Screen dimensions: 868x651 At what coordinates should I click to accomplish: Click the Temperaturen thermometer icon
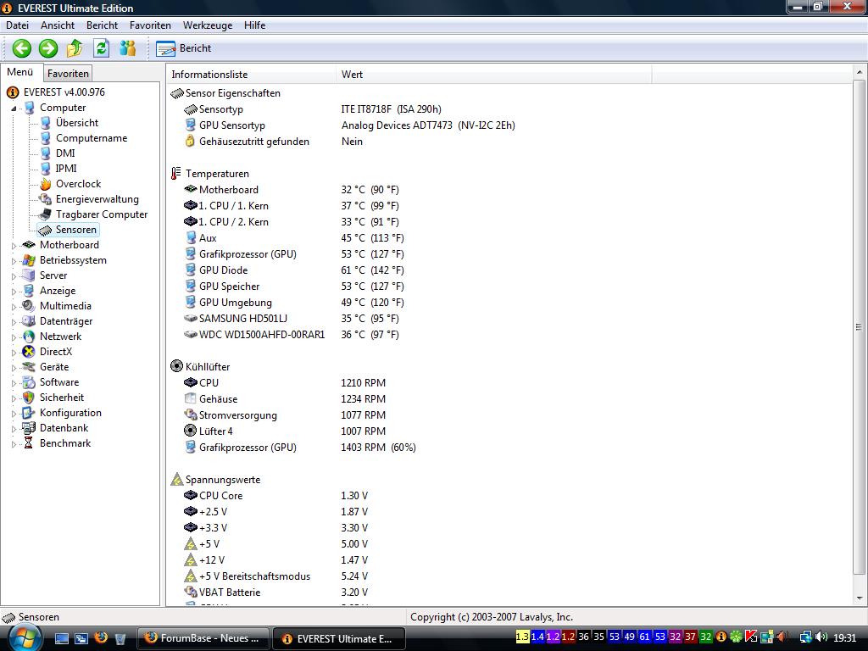coord(176,173)
